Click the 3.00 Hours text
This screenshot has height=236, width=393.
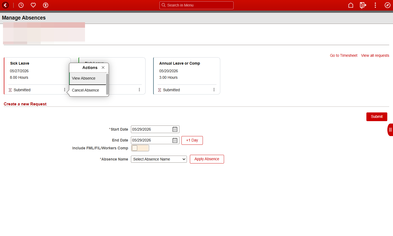click(x=168, y=77)
